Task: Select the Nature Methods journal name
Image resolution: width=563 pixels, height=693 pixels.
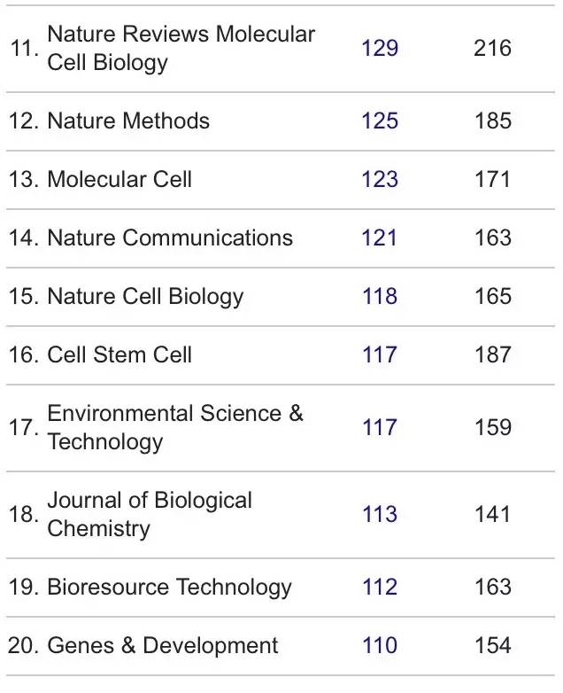Action: (x=128, y=121)
